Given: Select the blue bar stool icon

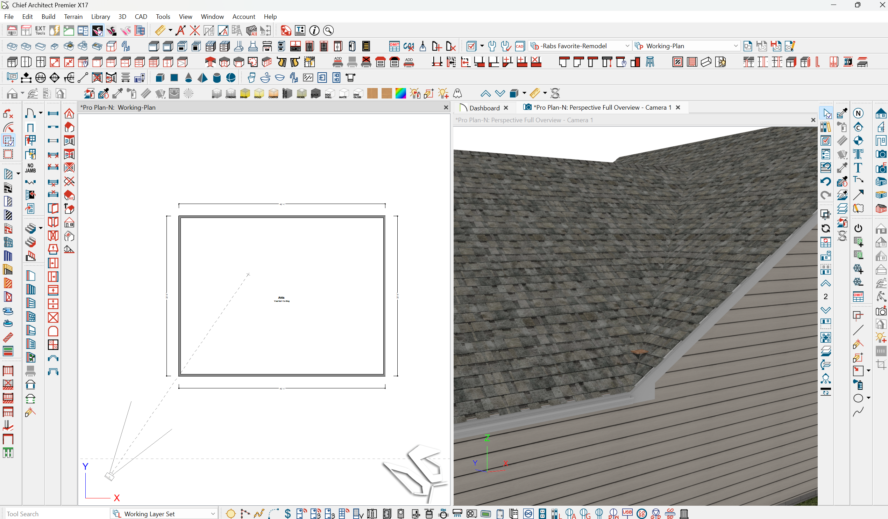Looking at the screenshot, I should pos(650,62).
